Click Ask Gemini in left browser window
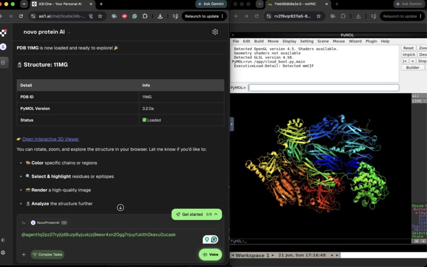Screen dimensions: 427x267 pyautogui.click(x=211, y=4)
